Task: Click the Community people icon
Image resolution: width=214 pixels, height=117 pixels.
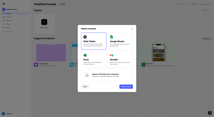Action: point(201,4)
